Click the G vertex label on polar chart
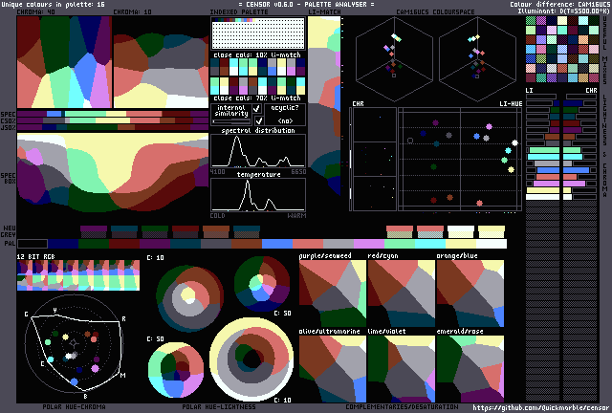The image size is (612, 413). pyautogui.click(x=26, y=315)
